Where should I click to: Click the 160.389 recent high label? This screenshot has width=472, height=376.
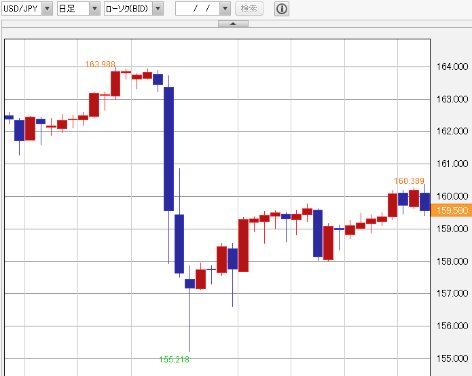409,181
